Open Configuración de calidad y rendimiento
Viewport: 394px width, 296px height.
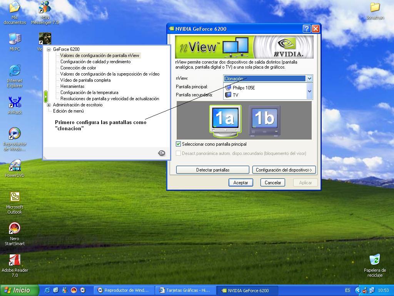point(95,62)
